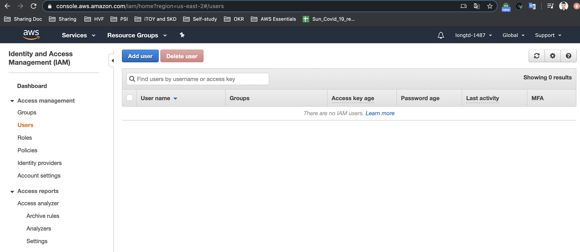Toggle the select-all users checkbox
The width and height of the screenshot is (580, 252).
[x=130, y=98]
